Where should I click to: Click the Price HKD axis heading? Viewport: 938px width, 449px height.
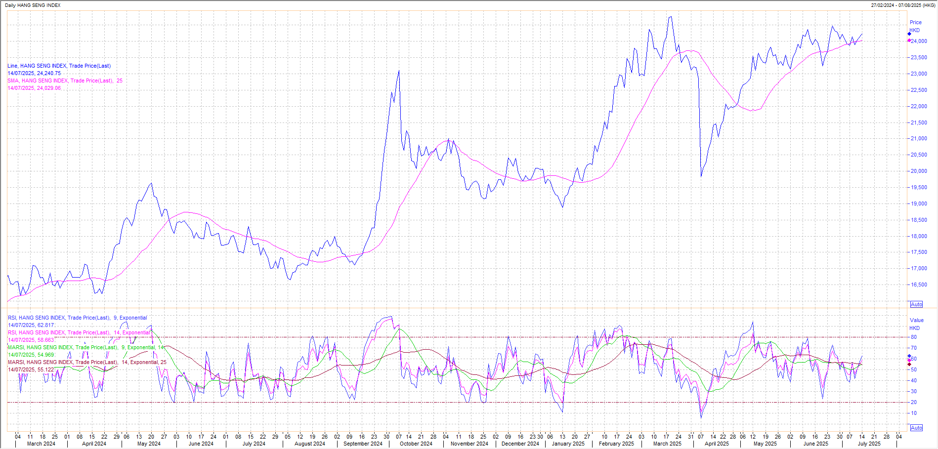[915, 26]
